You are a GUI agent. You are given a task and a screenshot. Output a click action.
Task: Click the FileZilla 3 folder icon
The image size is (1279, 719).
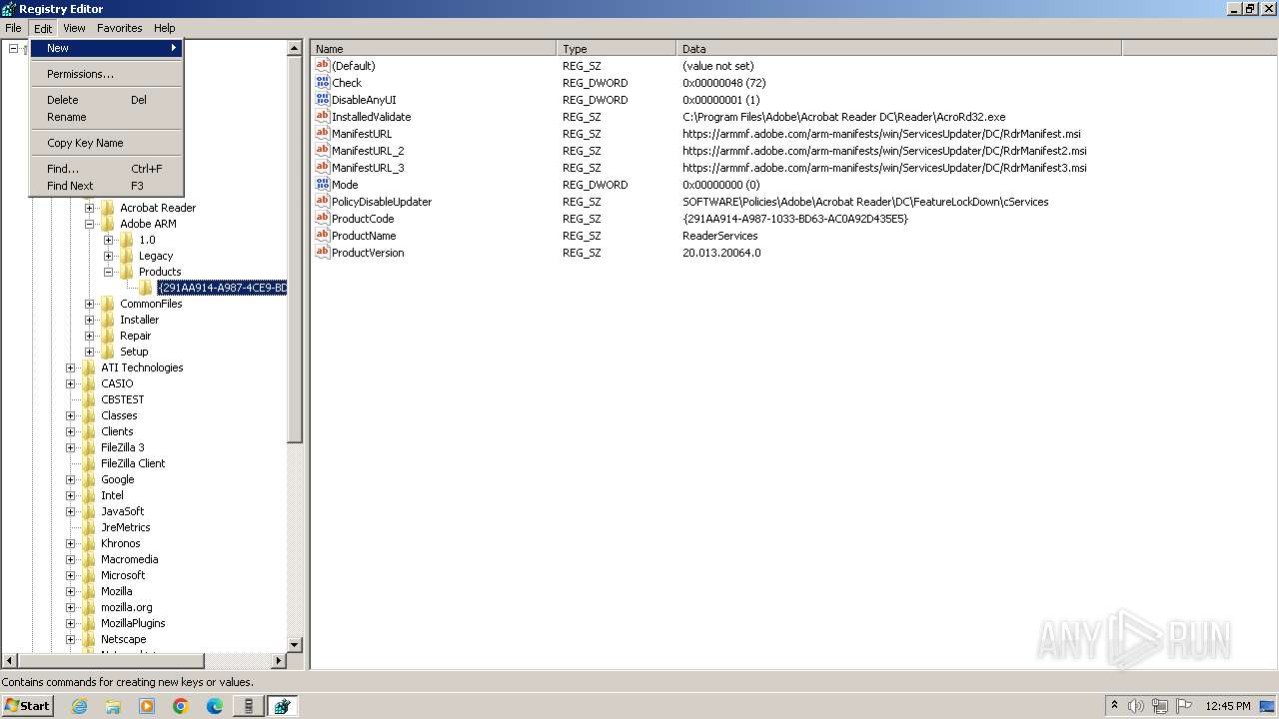click(88, 447)
